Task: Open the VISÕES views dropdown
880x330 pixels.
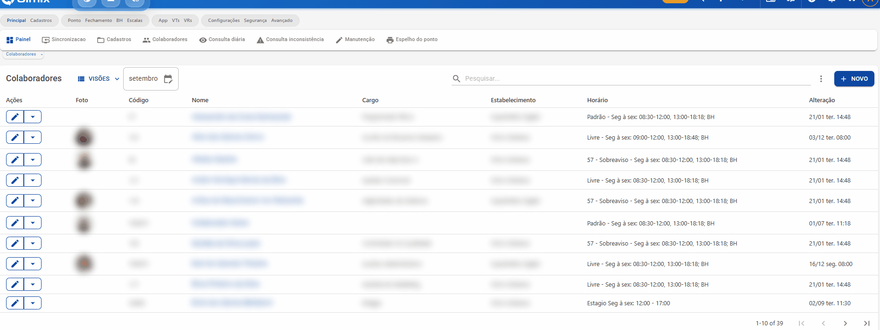Action: pos(98,79)
